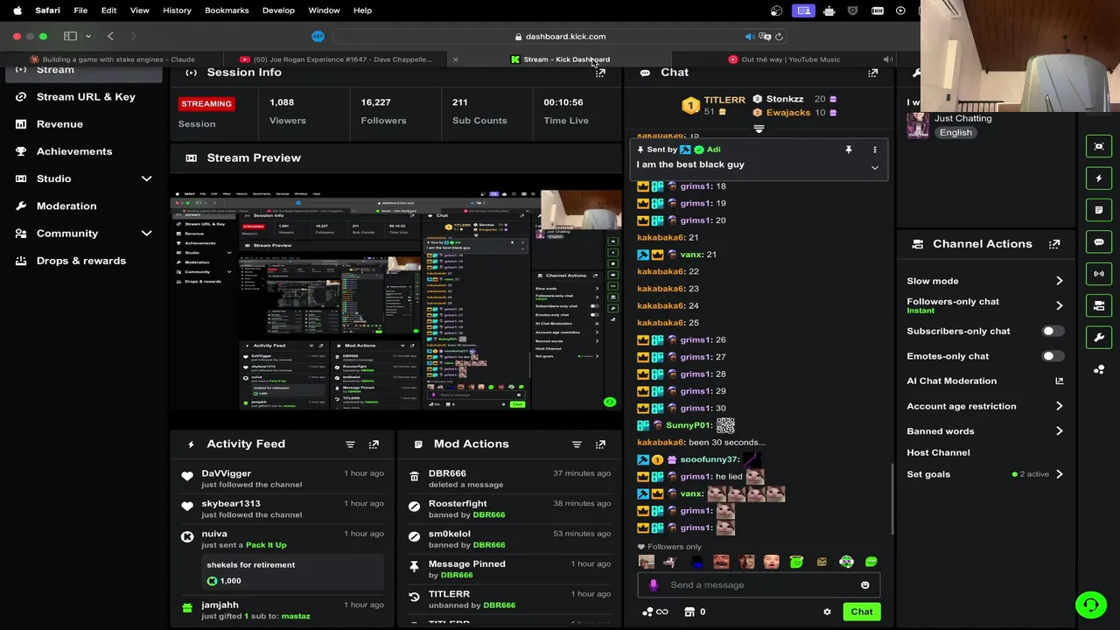Unpin the pinned chat message
The width and height of the screenshot is (1120, 630).
848,150
